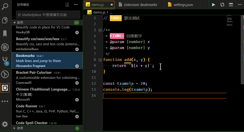This screenshot has width=244, height=132.
Task: Select Beautify code in place extension
Action: (x=47, y=30)
